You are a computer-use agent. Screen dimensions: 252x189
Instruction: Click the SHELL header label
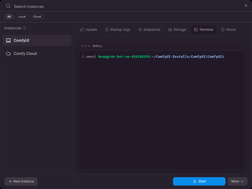tap(97, 46)
